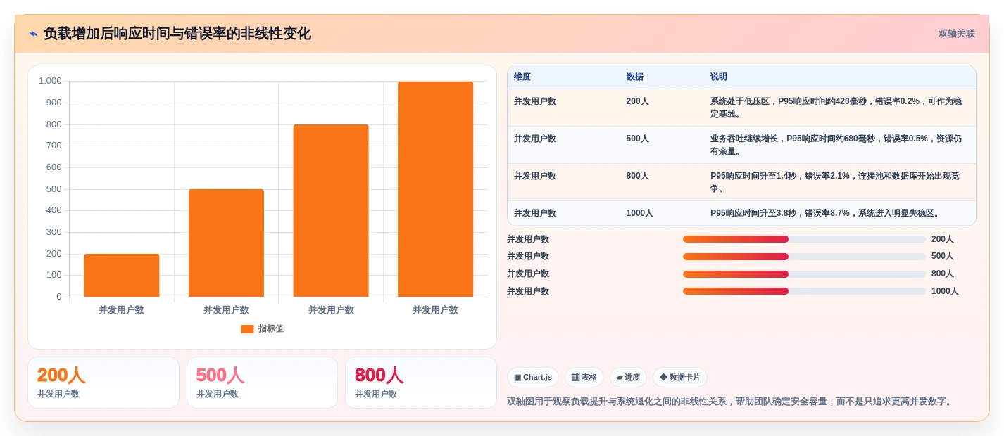Click the 900 y-axis label
Viewport: 1004px width, 436px height.
coord(54,103)
